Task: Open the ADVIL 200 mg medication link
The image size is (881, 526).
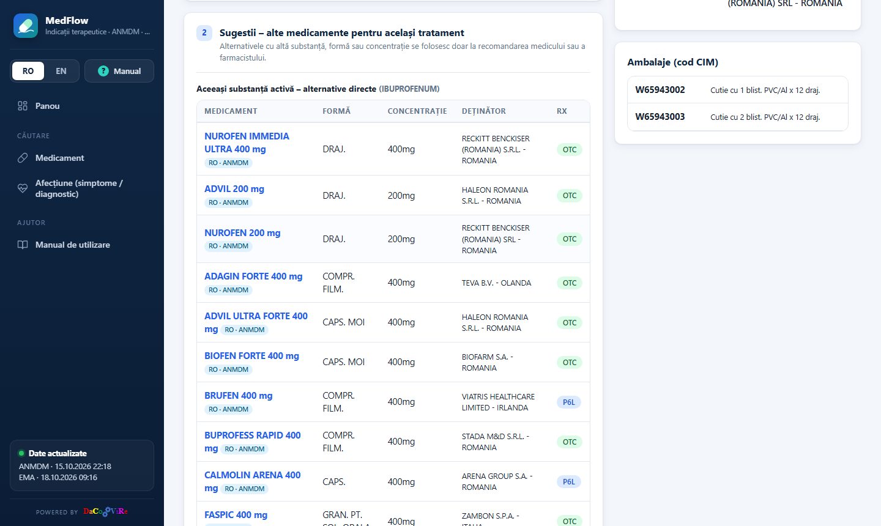Action: coord(234,189)
